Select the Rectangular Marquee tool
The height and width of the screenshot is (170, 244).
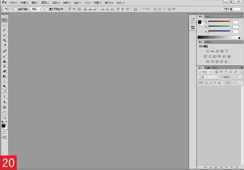tap(5, 25)
